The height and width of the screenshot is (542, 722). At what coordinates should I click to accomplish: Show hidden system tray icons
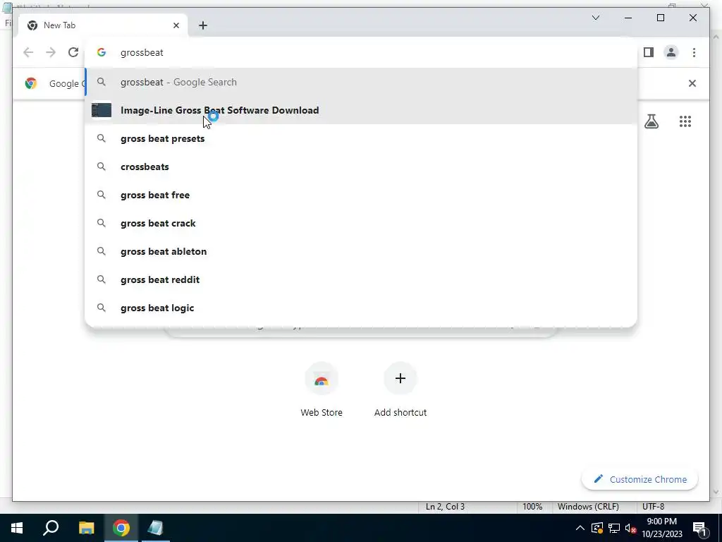coord(580,528)
